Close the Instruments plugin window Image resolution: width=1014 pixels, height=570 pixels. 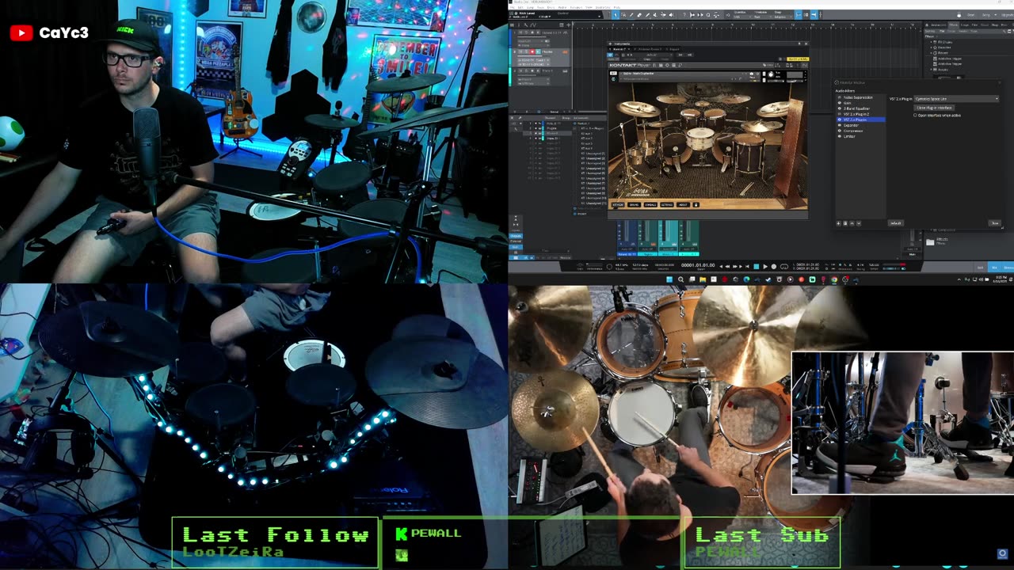pyautogui.click(x=806, y=44)
